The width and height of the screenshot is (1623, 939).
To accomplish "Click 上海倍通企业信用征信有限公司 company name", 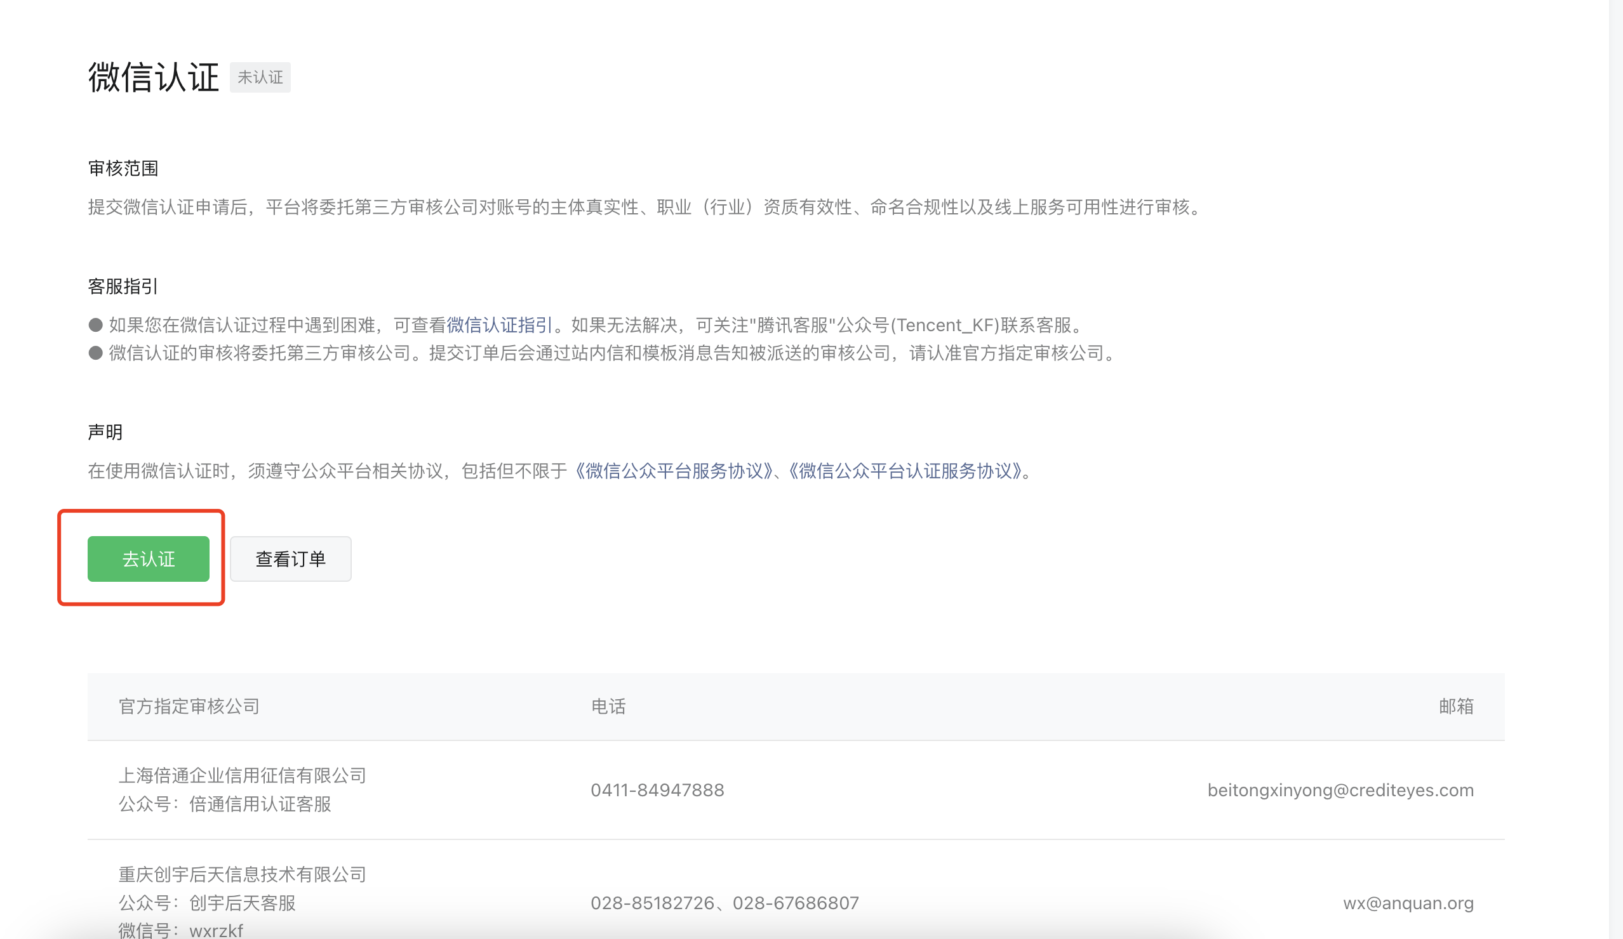I will click(242, 775).
